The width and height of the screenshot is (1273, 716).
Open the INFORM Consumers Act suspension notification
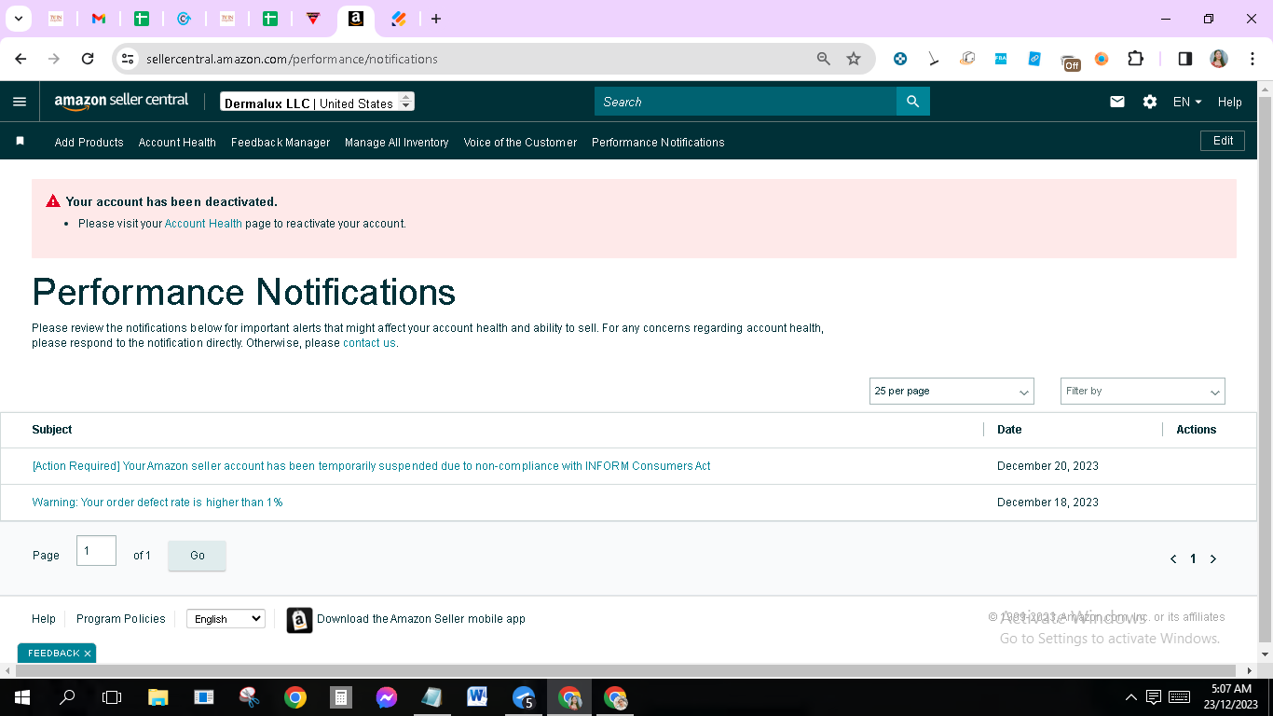tap(371, 466)
